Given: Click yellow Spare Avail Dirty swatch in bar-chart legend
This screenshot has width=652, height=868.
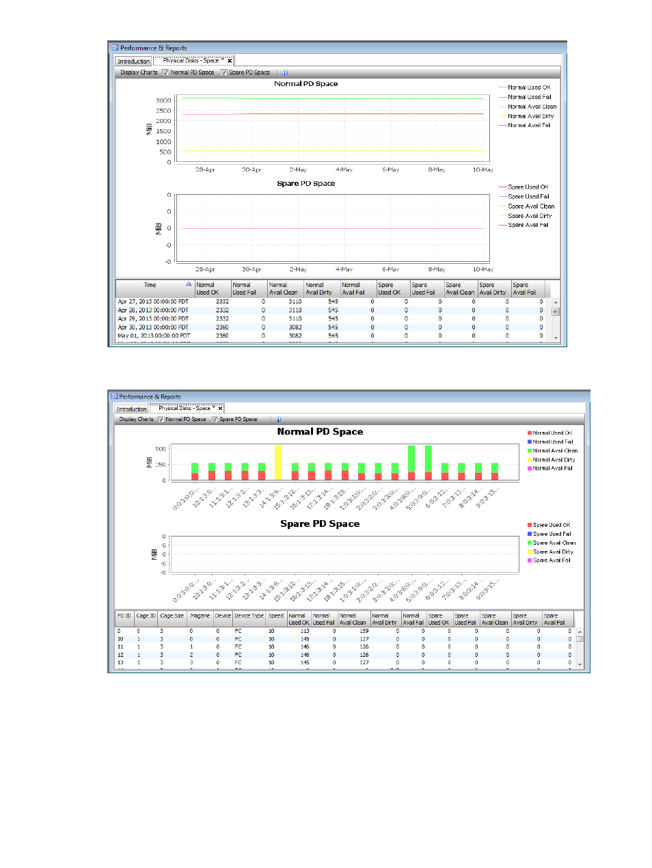Looking at the screenshot, I should click(x=530, y=552).
